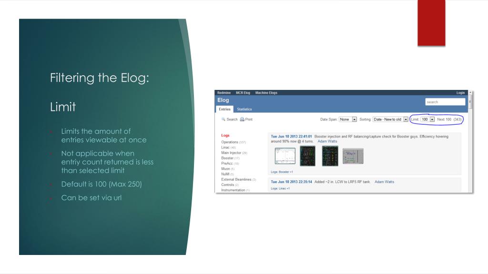Click the Elog page title
The width and height of the screenshot is (488, 274).
click(x=223, y=100)
